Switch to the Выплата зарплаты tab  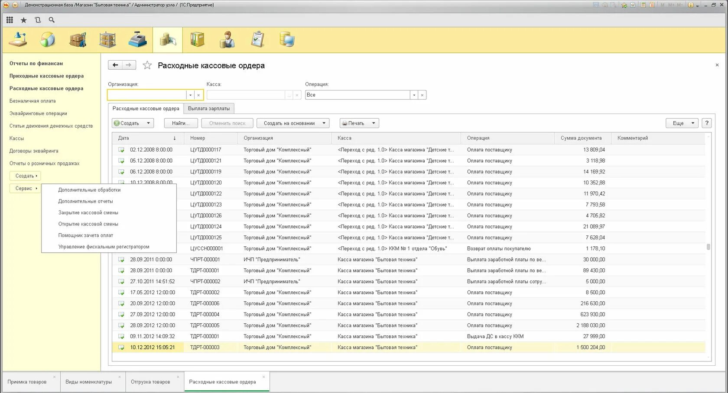click(x=209, y=109)
